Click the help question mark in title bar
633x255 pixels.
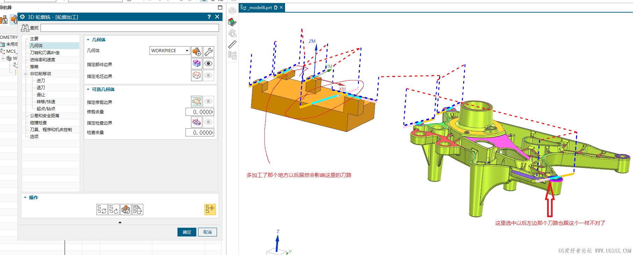tap(209, 17)
